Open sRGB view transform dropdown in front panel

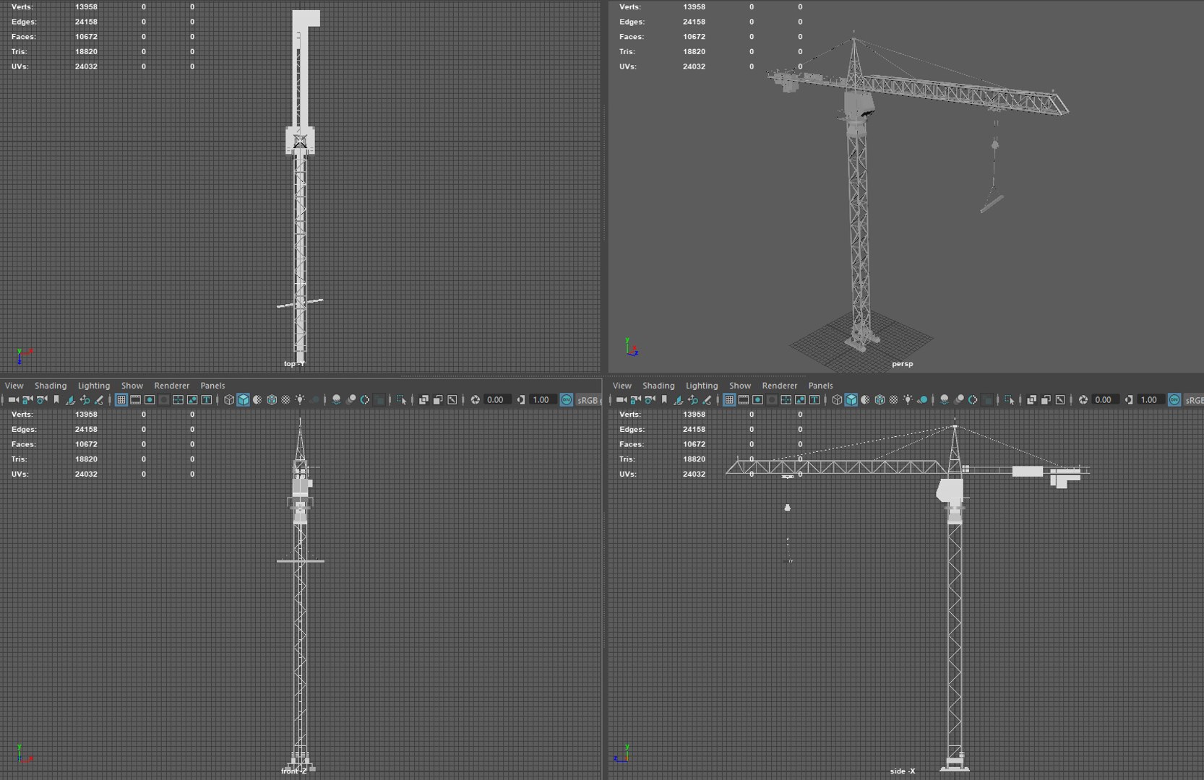tap(588, 399)
